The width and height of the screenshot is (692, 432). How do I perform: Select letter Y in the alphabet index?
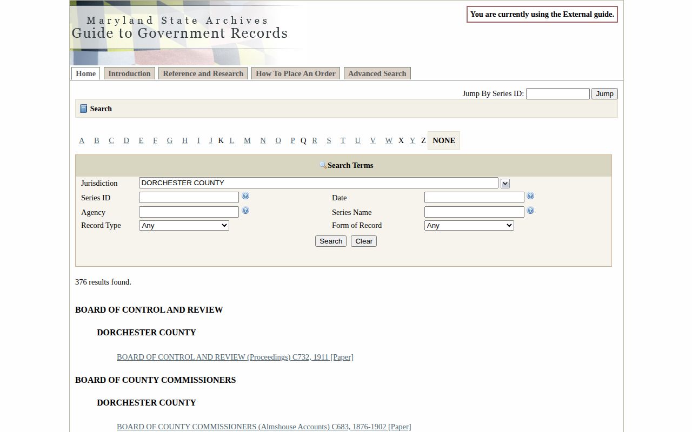(x=412, y=140)
